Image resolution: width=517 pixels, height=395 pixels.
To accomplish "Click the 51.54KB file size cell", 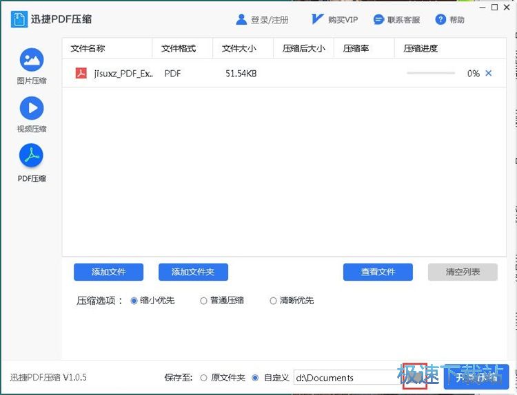I will (241, 74).
